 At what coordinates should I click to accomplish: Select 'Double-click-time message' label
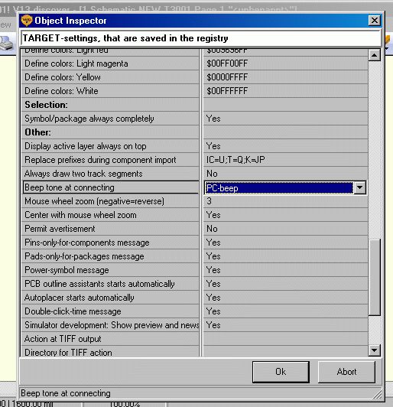tap(73, 311)
